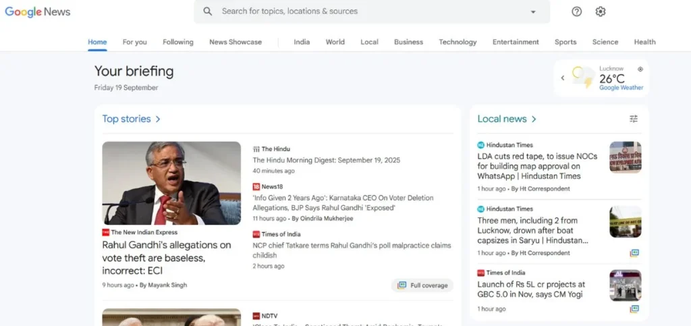Open the Google Weather link
The height and width of the screenshot is (326, 691).
(621, 88)
